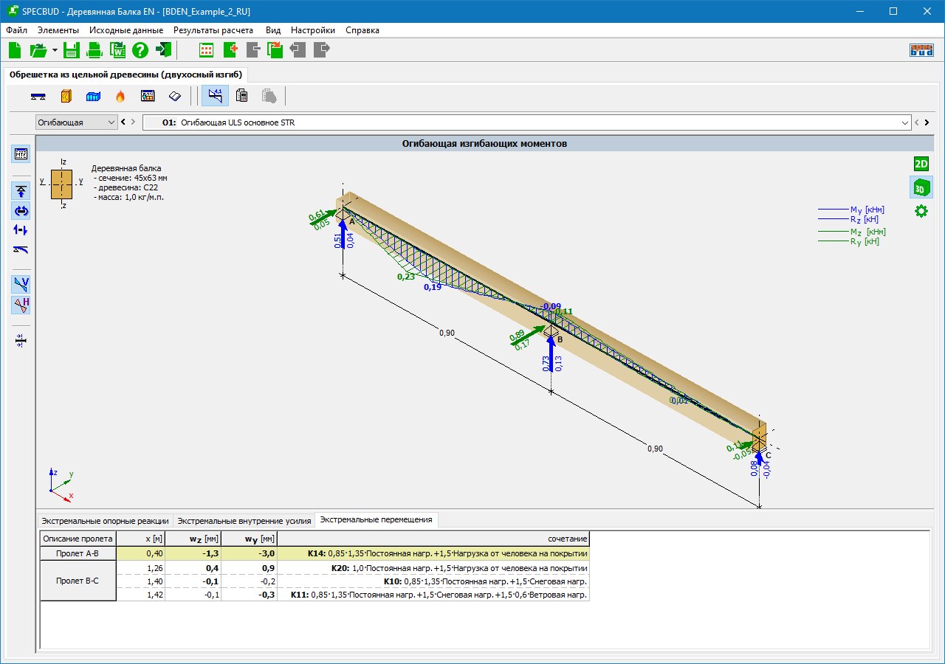Open the Результаты расчета menu
945x664 pixels.
(213, 30)
